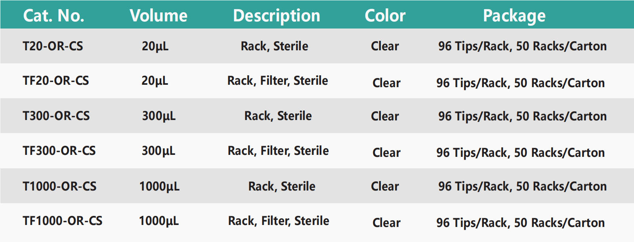Click catalog number T20-OR-CS
Viewport: 634px width, 242px height.
click(53, 46)
